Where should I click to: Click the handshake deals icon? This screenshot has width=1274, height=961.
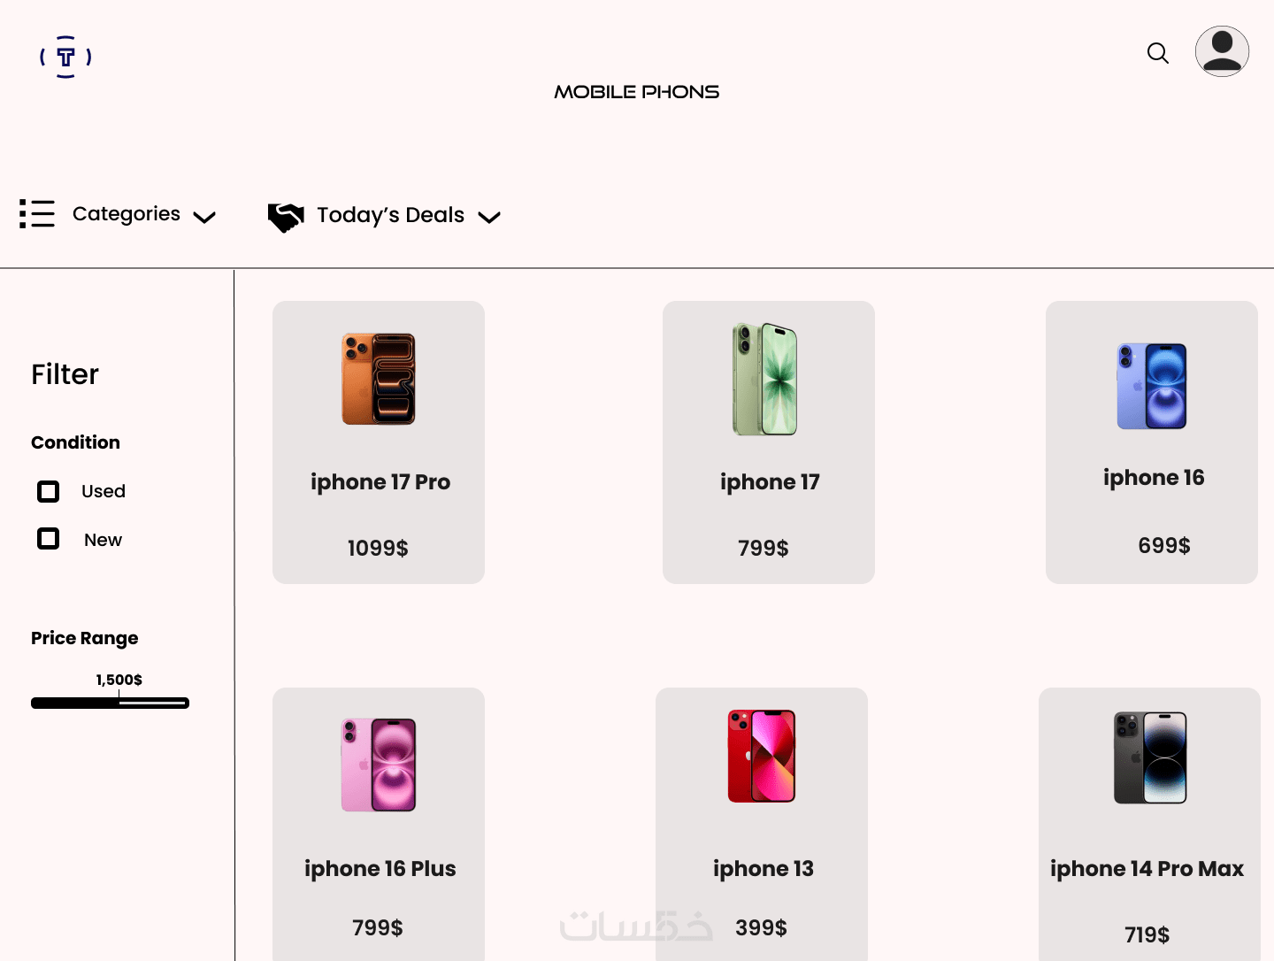coord(286,217)
